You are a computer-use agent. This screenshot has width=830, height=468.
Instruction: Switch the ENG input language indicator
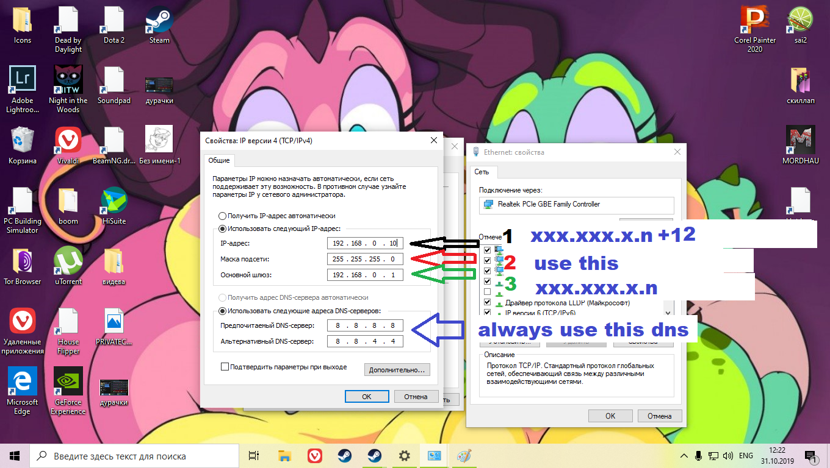746,456
